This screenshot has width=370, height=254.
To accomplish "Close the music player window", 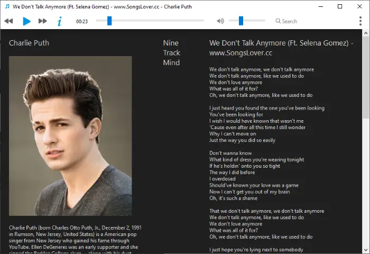I will click(x=359, y=6).
